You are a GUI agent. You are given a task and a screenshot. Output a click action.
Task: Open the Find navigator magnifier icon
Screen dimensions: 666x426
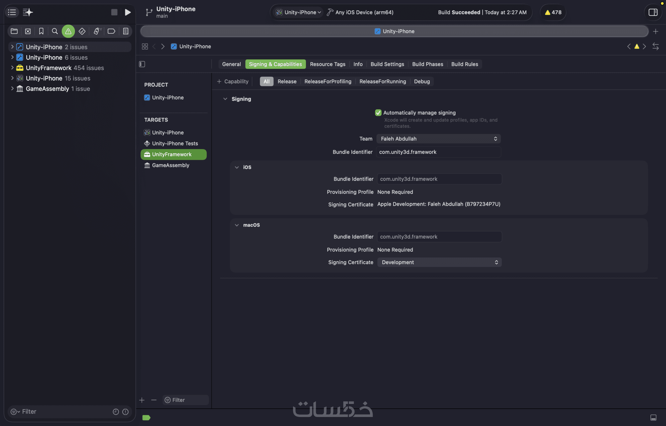(x=55, y=31)
